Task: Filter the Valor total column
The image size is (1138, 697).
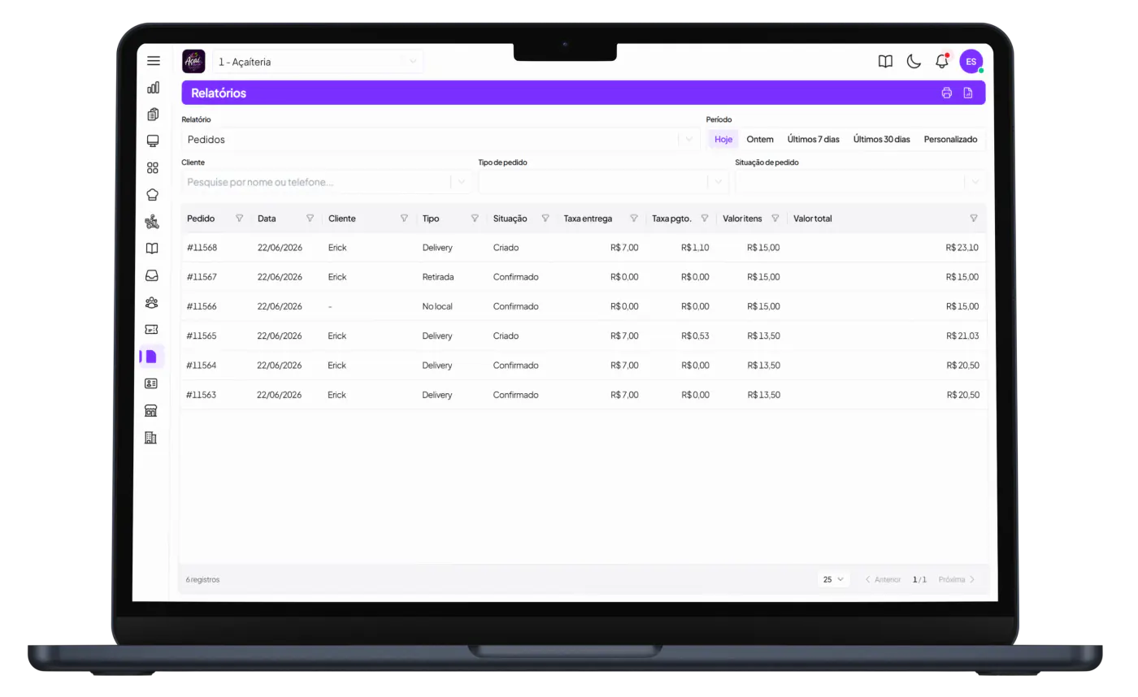Action: (974, 219)
